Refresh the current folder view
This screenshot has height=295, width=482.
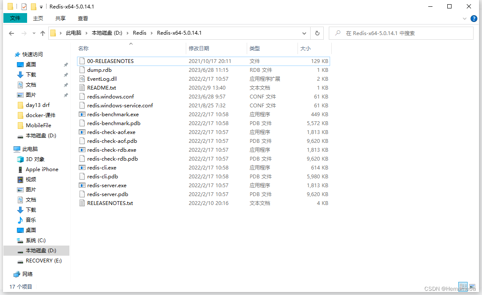click(x=317, y=33)
